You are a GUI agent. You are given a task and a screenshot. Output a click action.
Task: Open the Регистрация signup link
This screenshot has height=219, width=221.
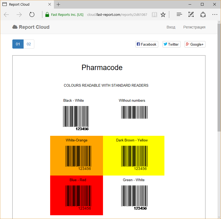194,27
